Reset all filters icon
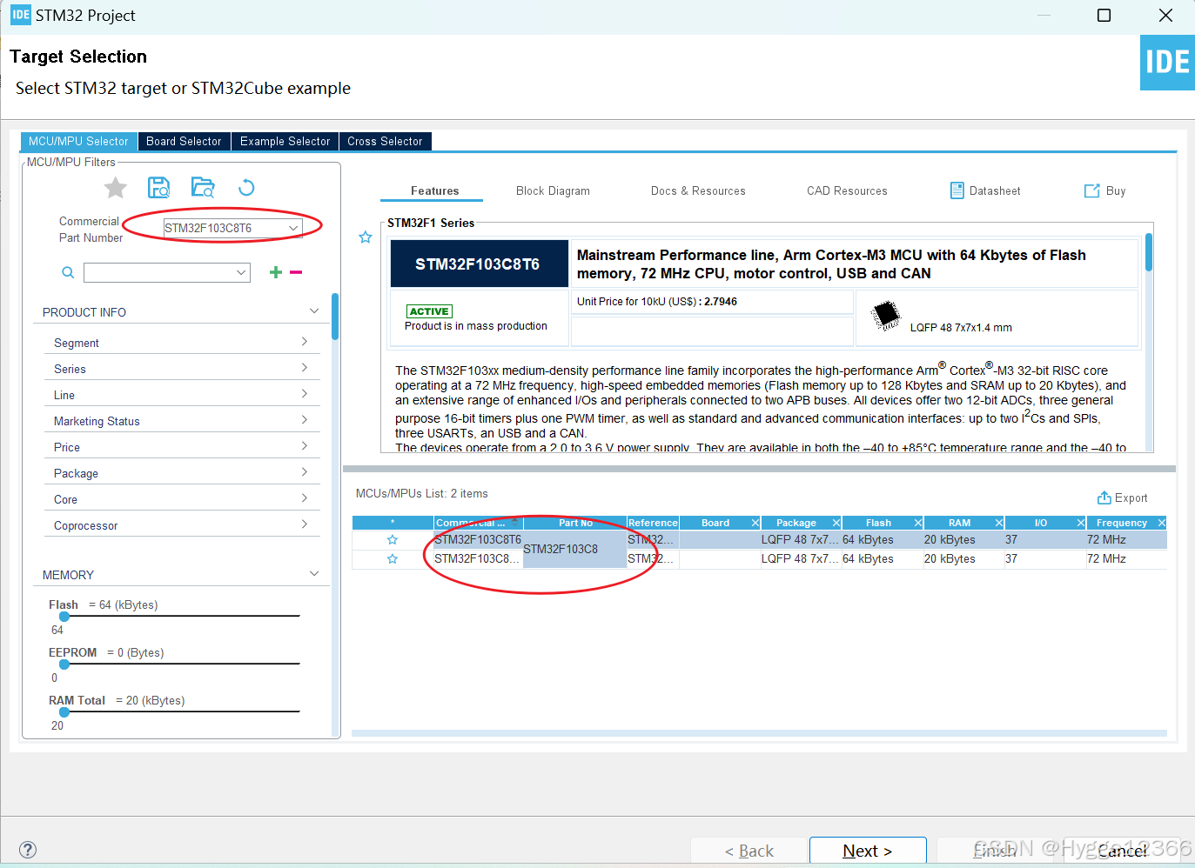Screen dimensions: 1195x868 pyautogui.click(x=246, y=188)
